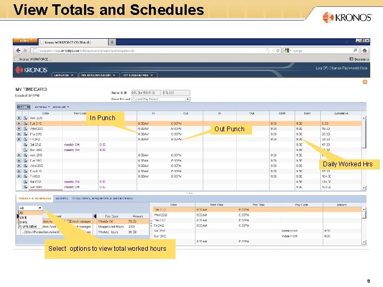Click the reload icon in address bar
This screenshot has height=287, width=383.
click(278, 51)
